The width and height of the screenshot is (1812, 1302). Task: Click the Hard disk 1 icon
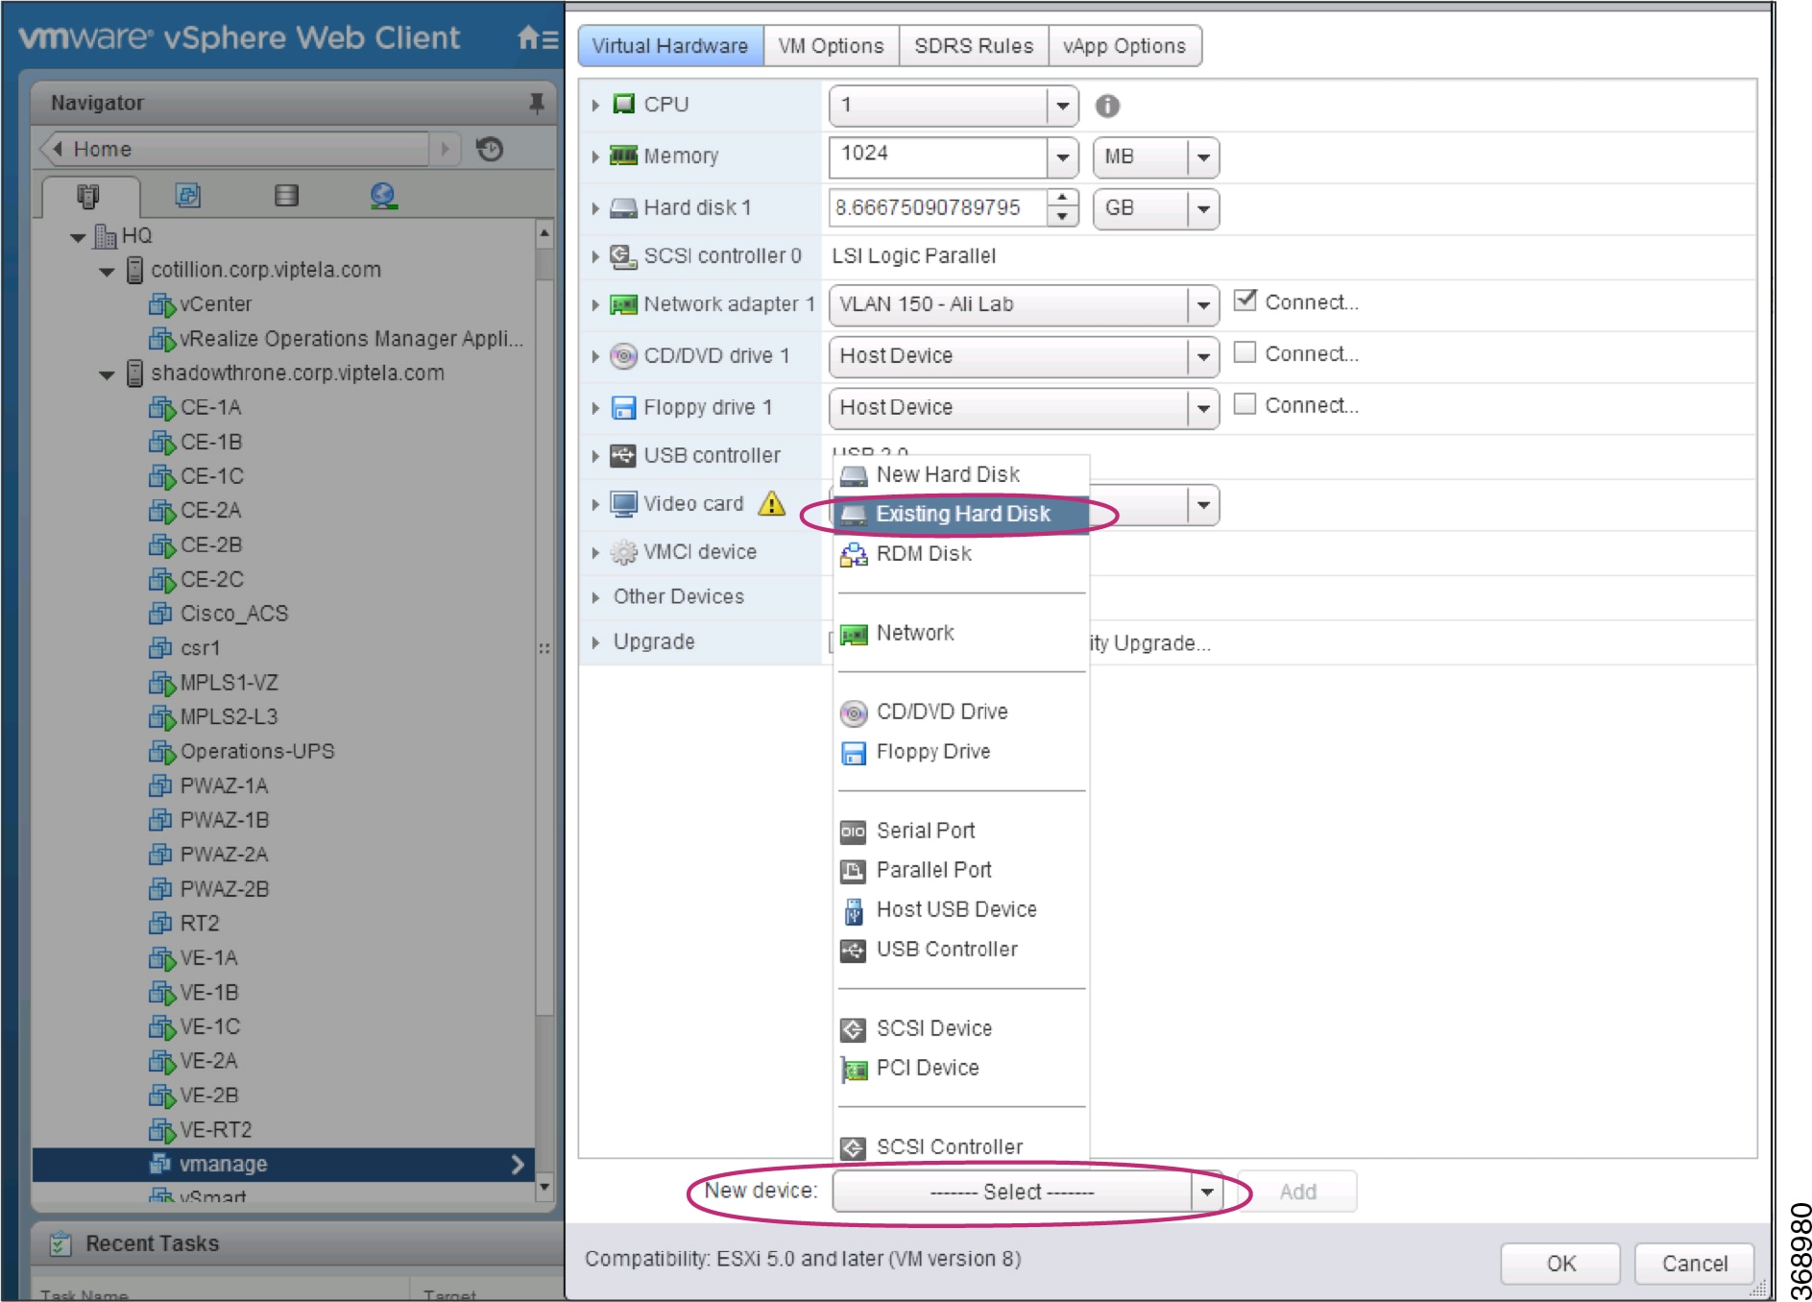tap(624, 207)
